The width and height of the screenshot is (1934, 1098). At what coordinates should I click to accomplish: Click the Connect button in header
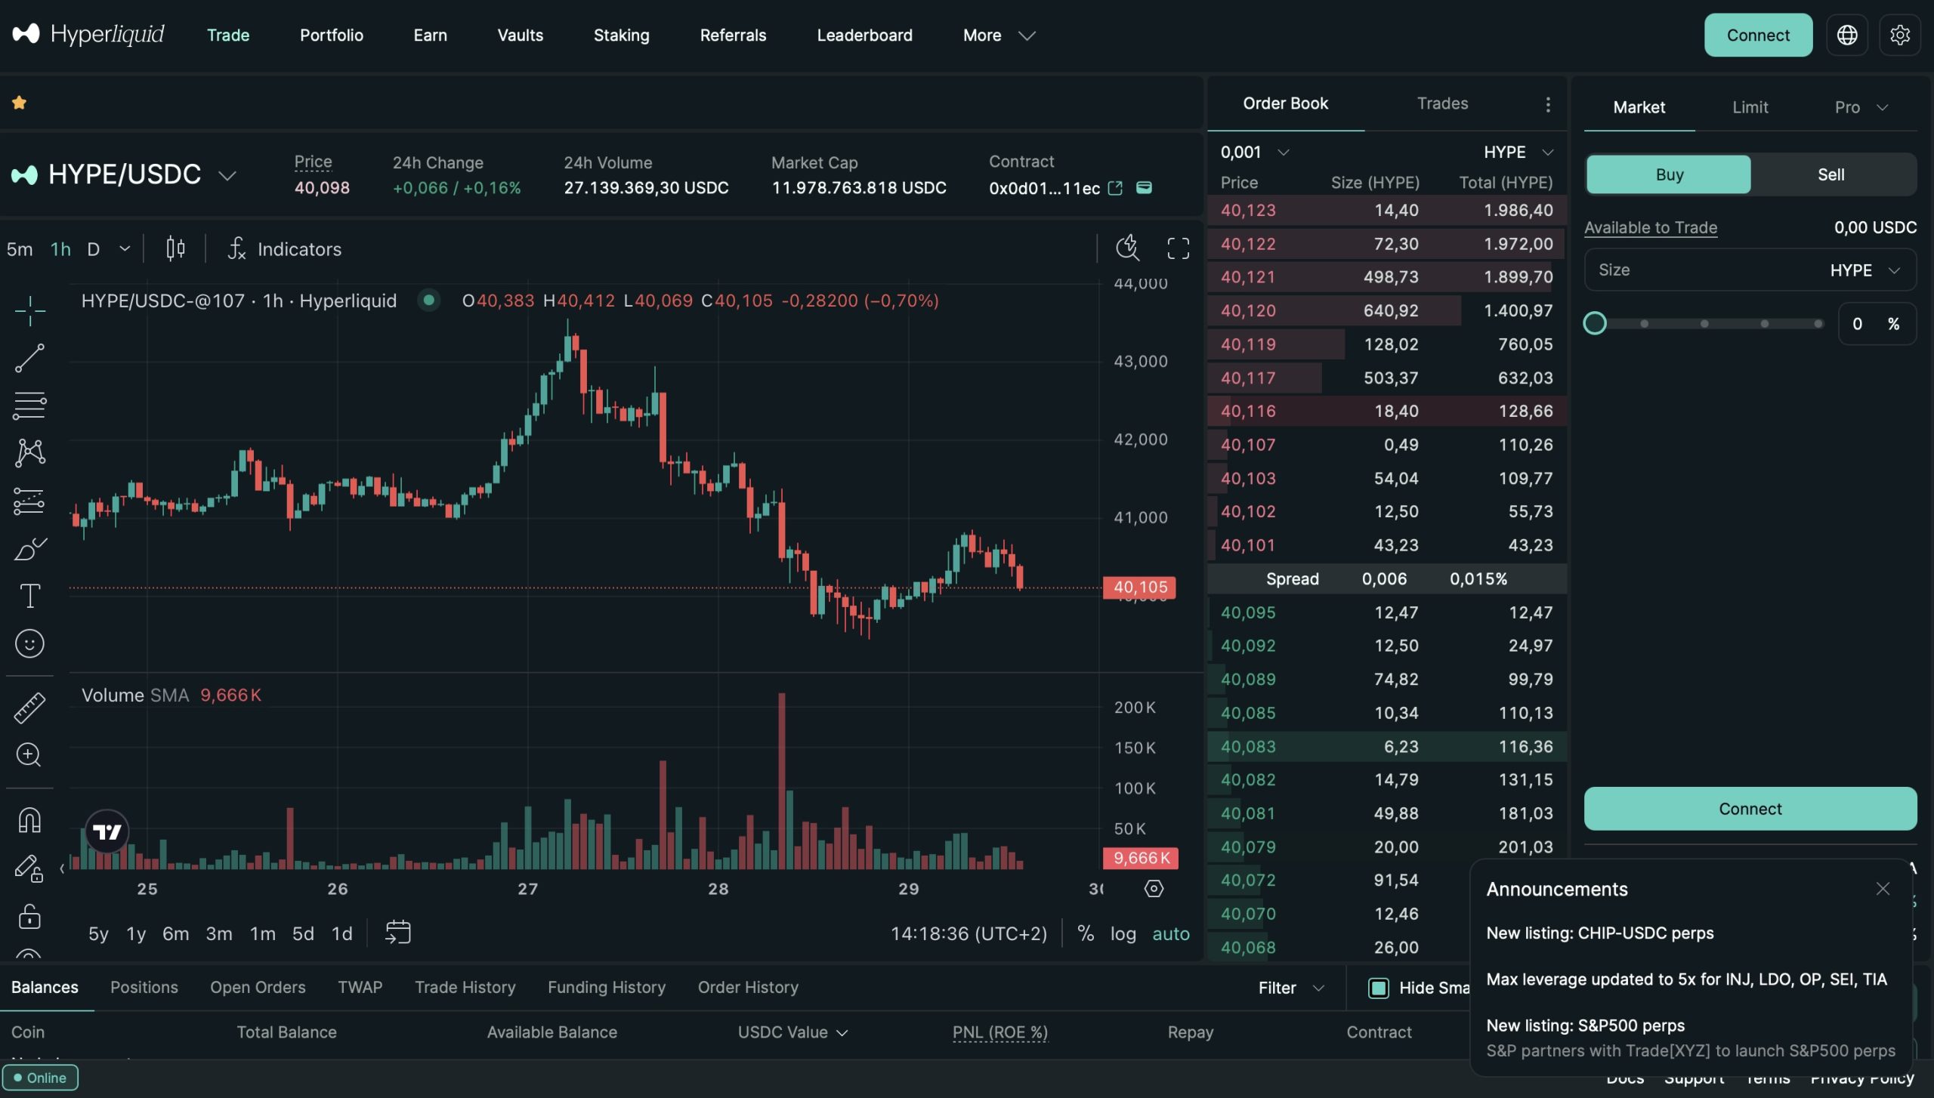[1757, 35]
